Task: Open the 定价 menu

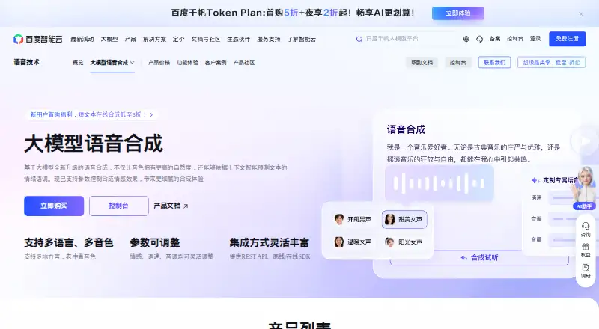Action: 178,40
